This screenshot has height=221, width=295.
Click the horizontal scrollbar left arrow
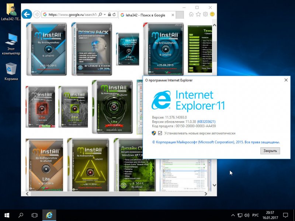[27, 194]
